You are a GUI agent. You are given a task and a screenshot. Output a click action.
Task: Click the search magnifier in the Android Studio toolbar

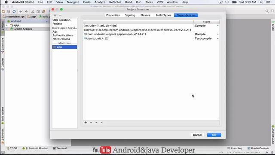point(267,11)
